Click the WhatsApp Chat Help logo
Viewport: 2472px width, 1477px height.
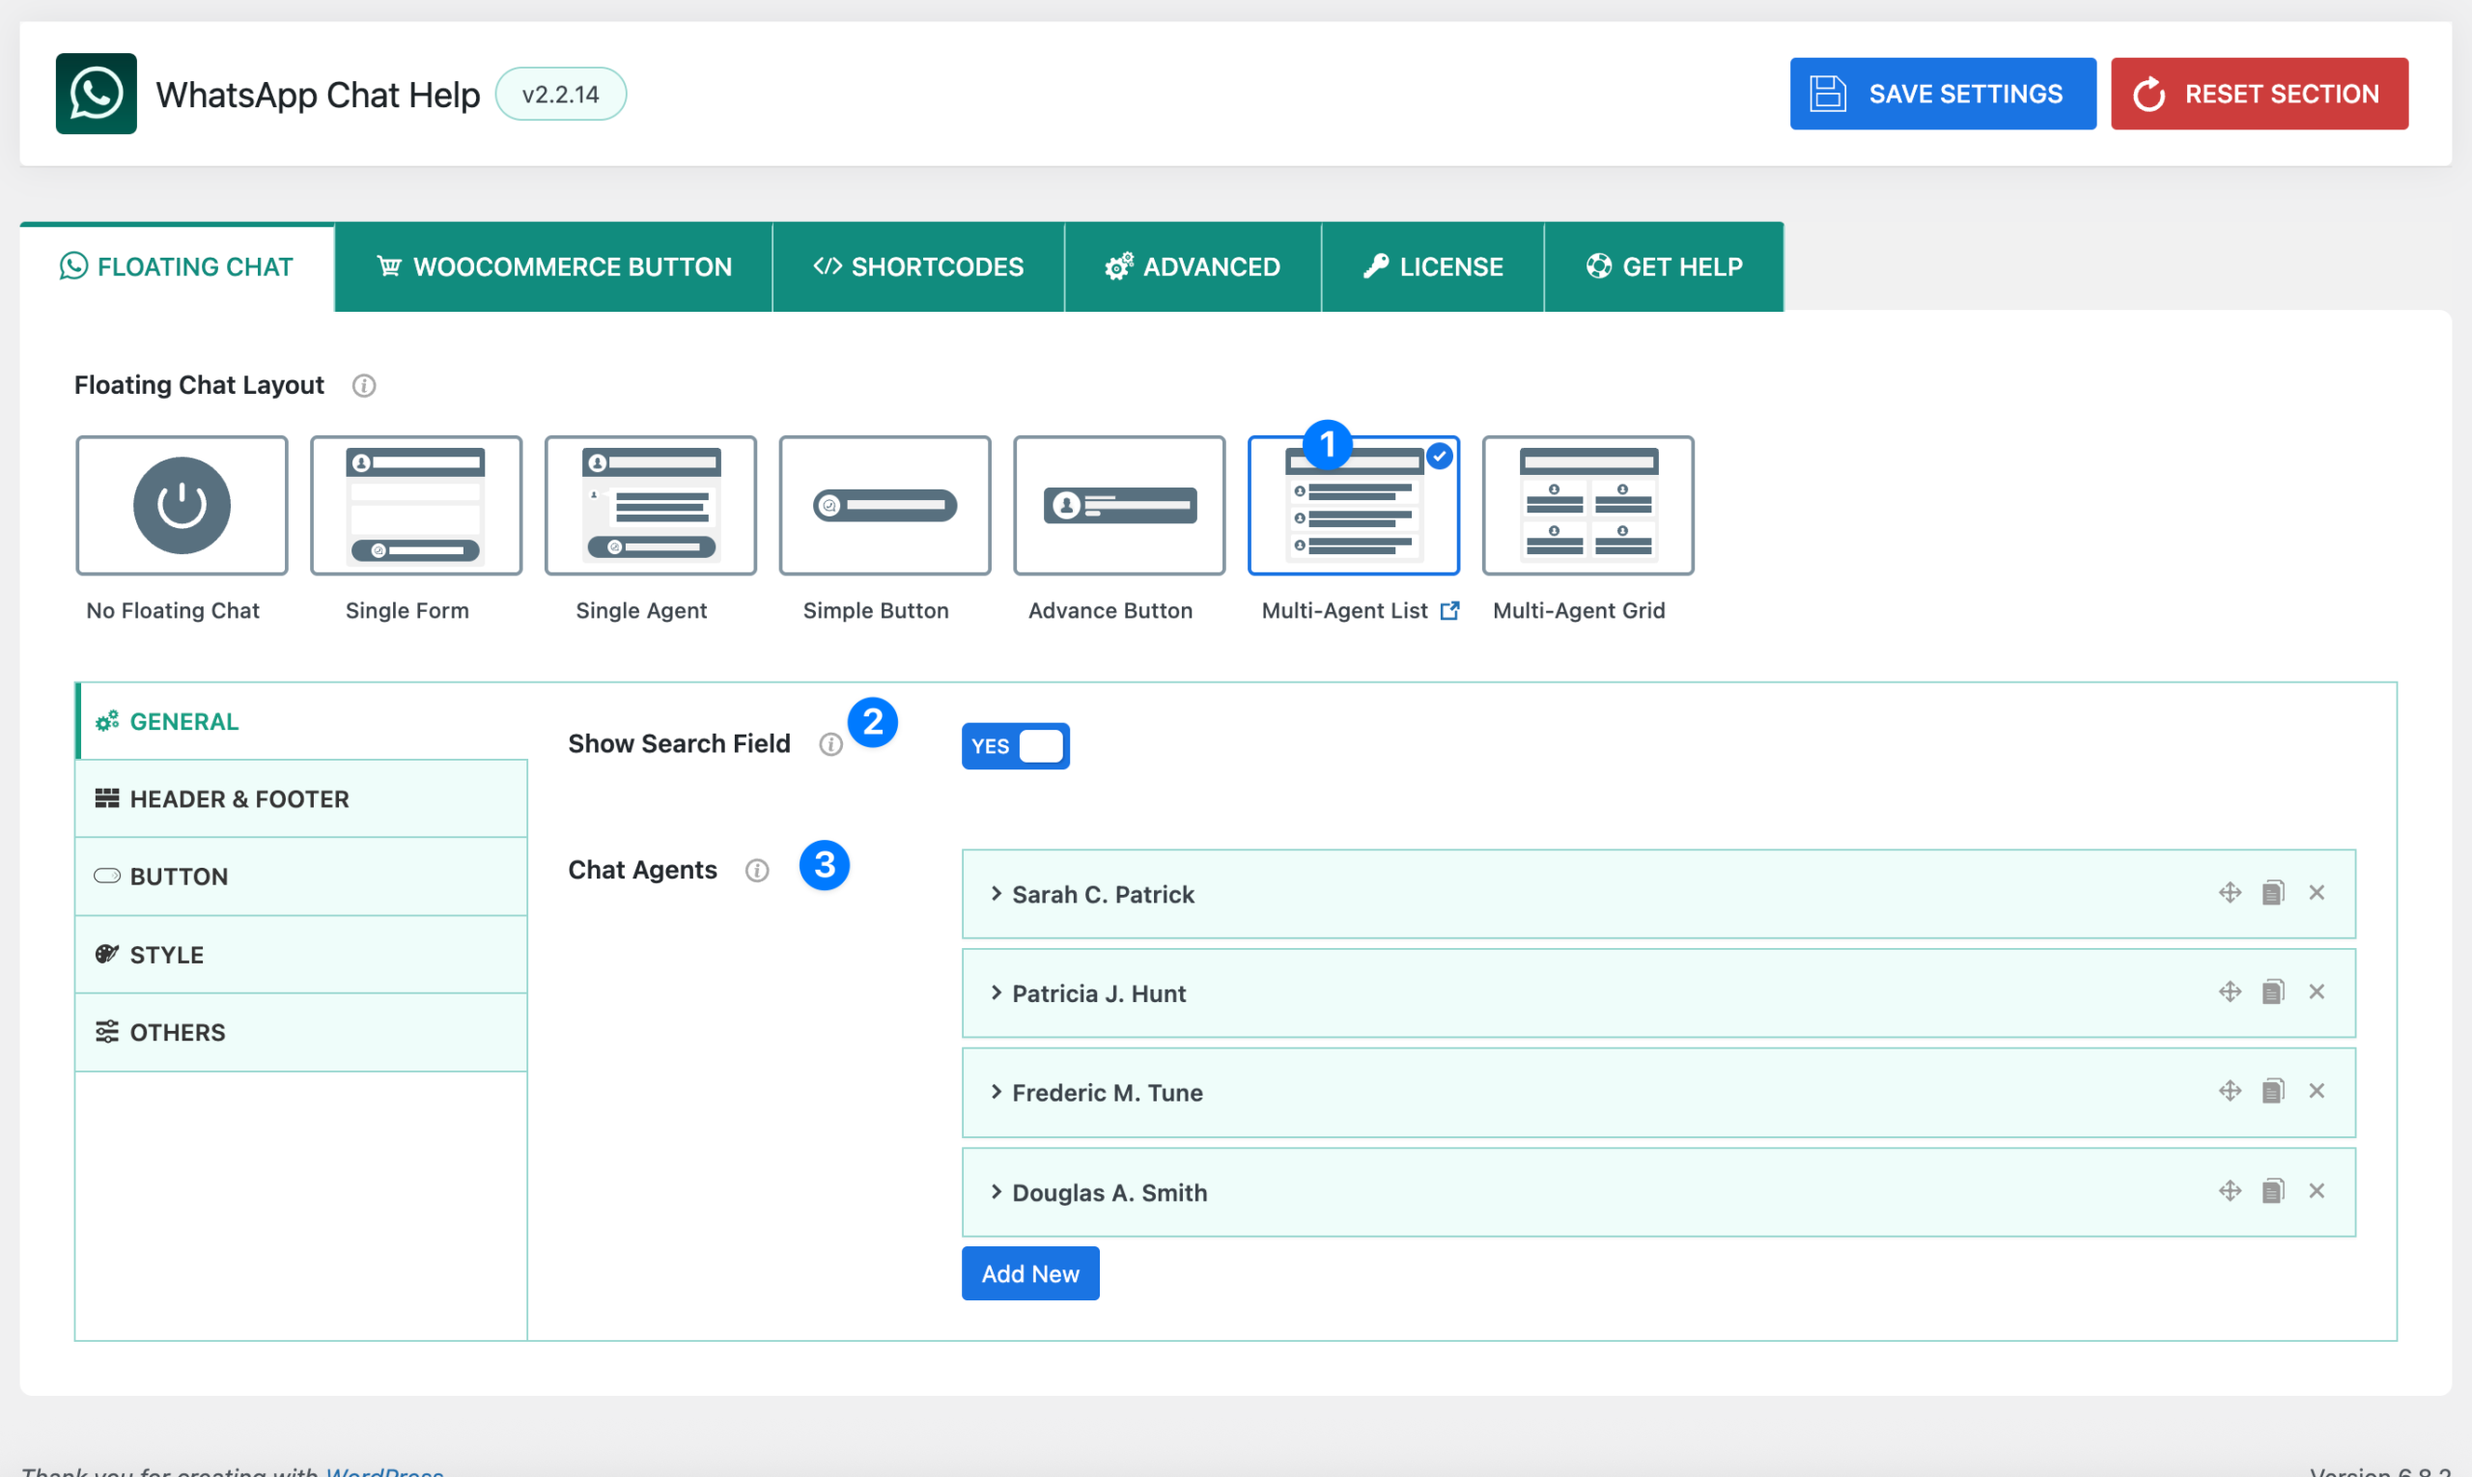click(96, 94)
